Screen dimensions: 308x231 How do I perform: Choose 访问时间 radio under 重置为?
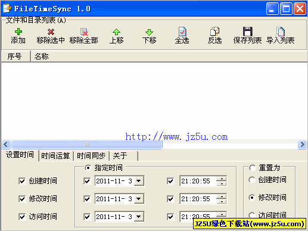coord(252,215)
